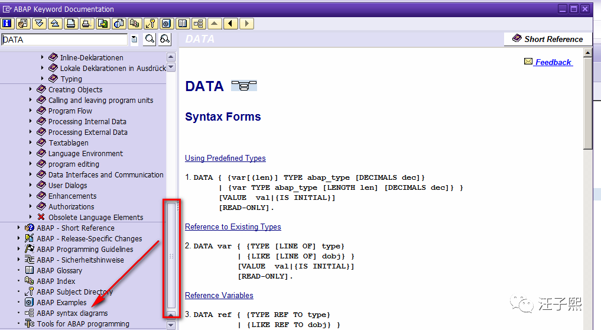Open ABAP Index via toolbar icon

135,24
